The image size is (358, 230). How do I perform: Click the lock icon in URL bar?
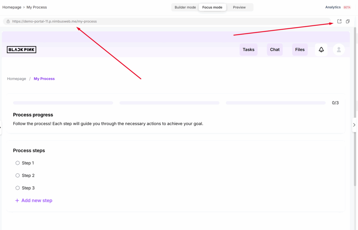pyautogui.click(x=8, y=21)
